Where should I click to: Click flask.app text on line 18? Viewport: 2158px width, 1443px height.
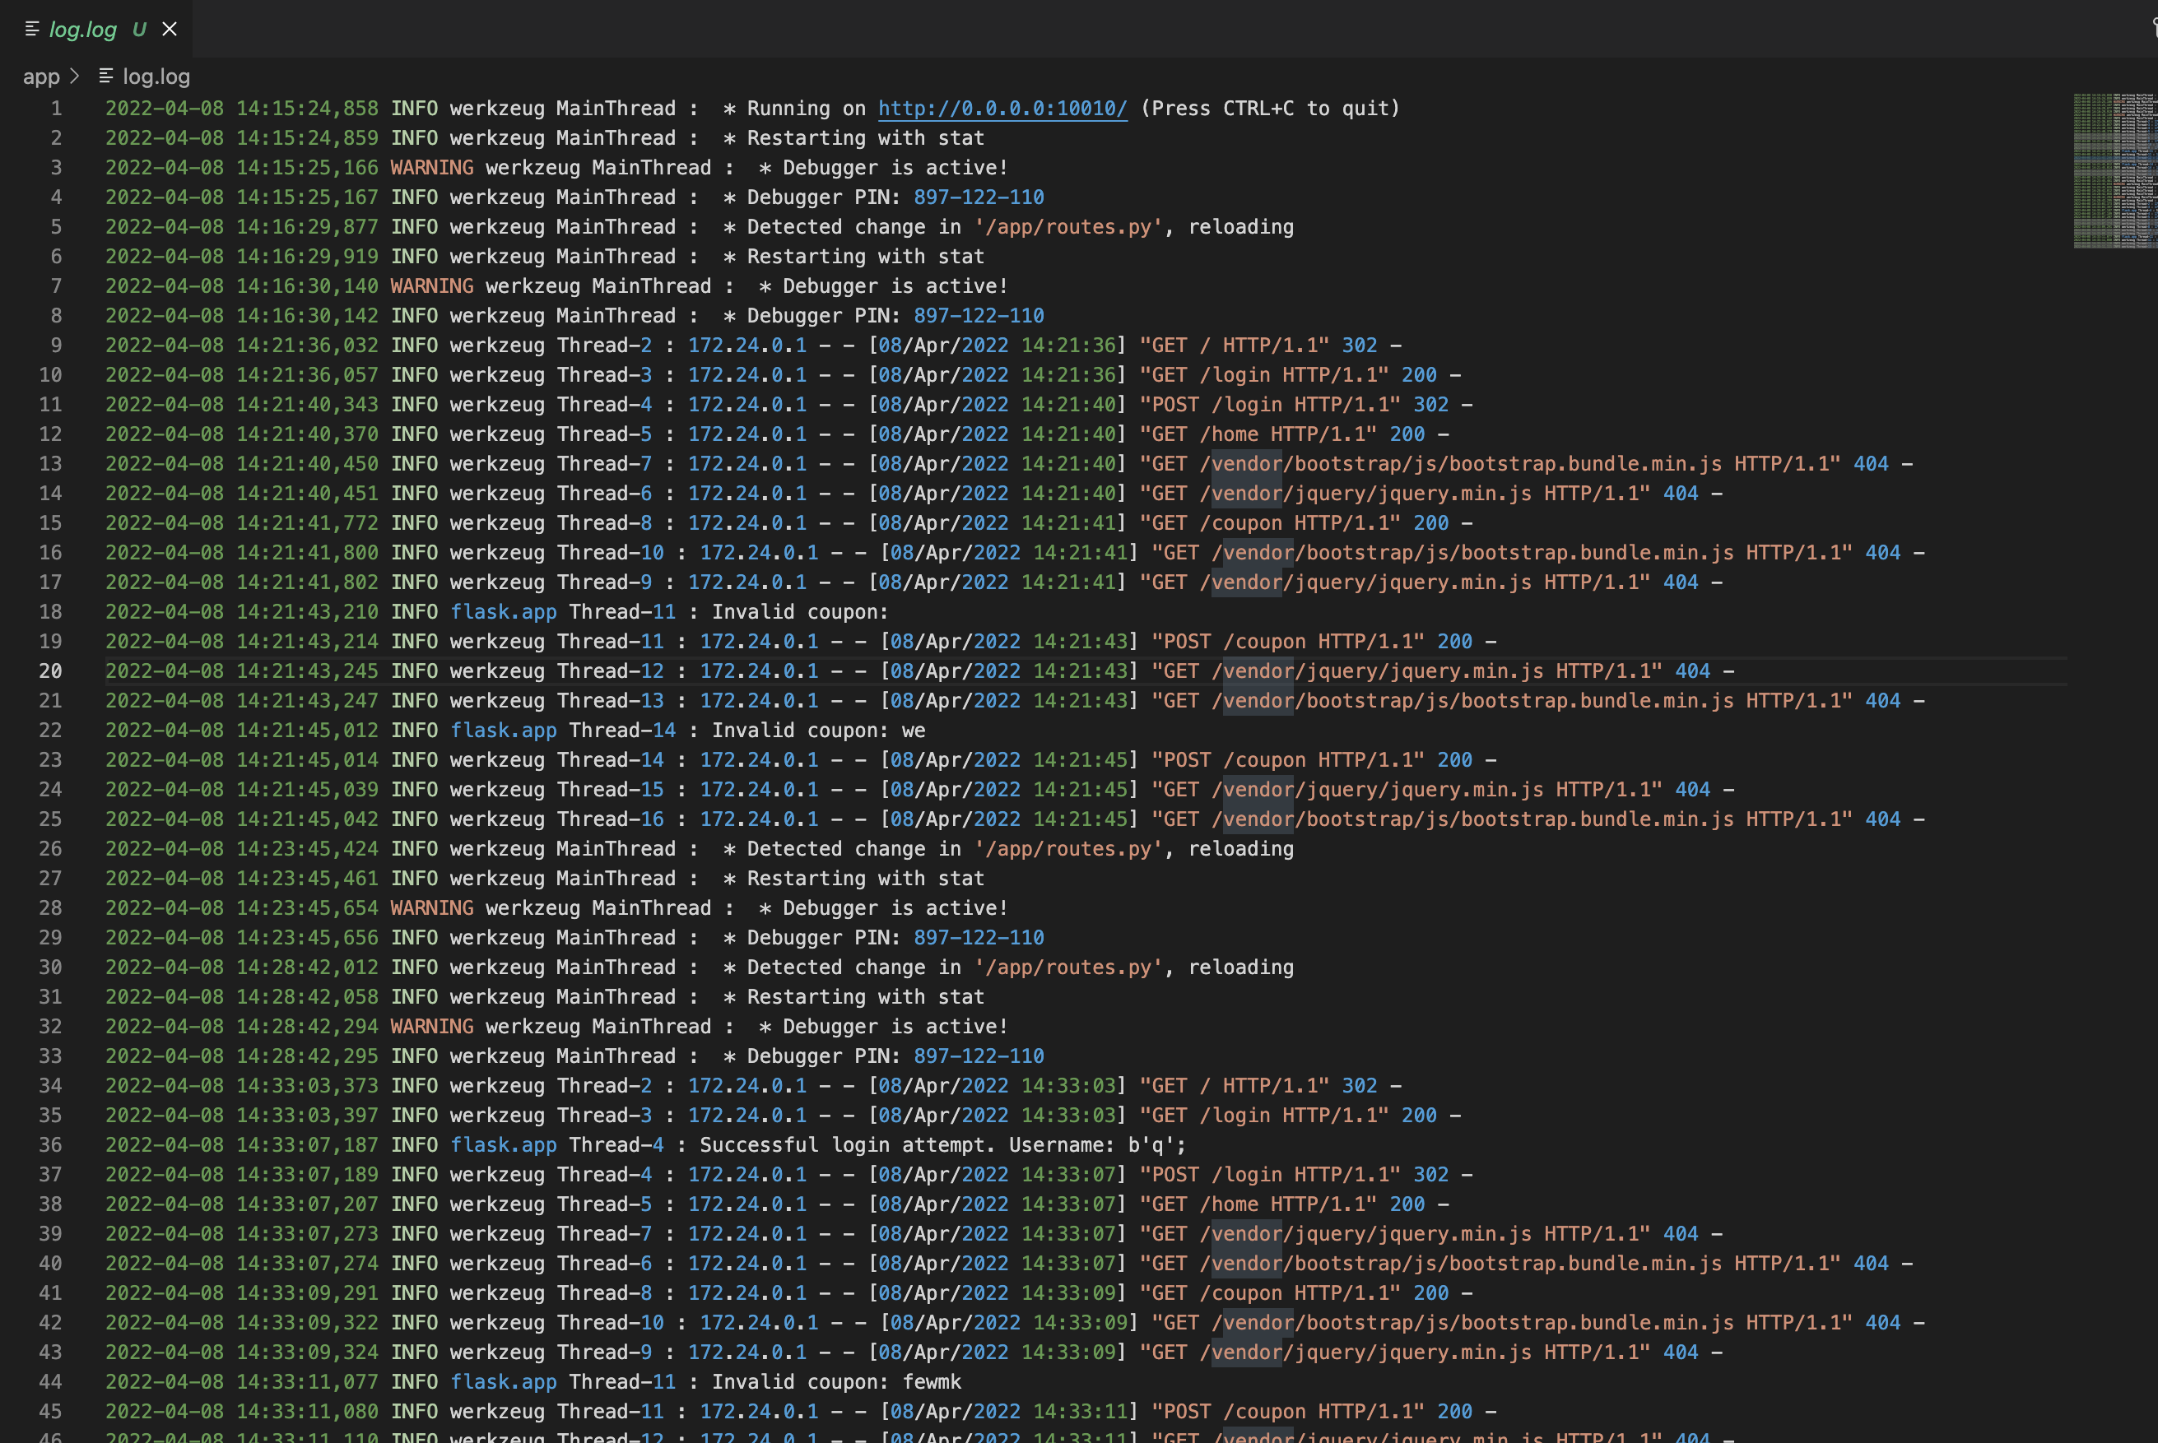point(503,612)
